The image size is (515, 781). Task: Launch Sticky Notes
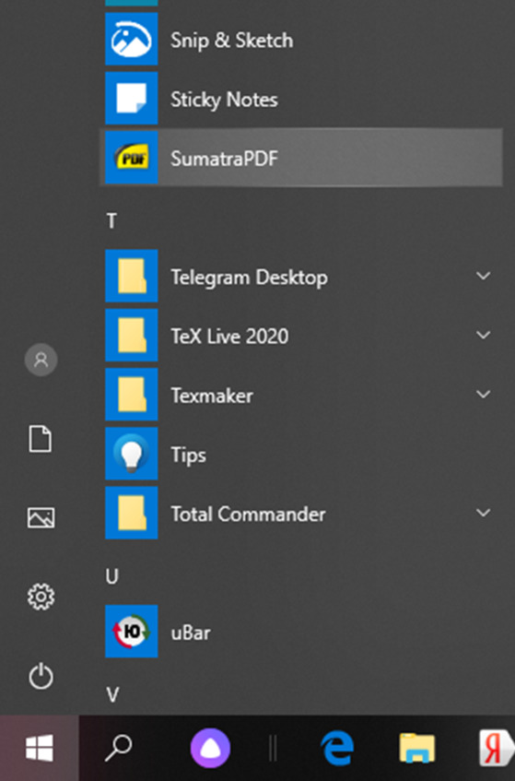click(x=301, y=99)
